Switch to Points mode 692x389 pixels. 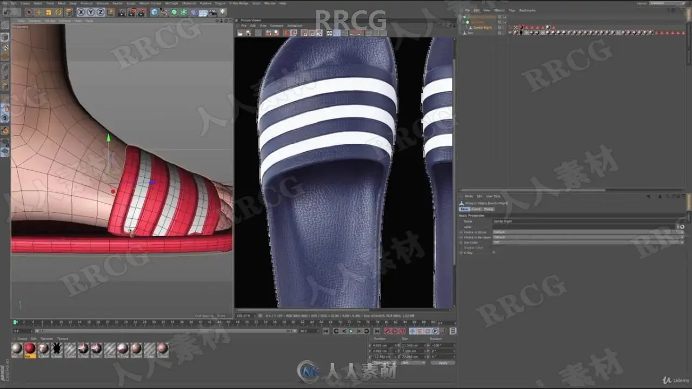(5, 67)
